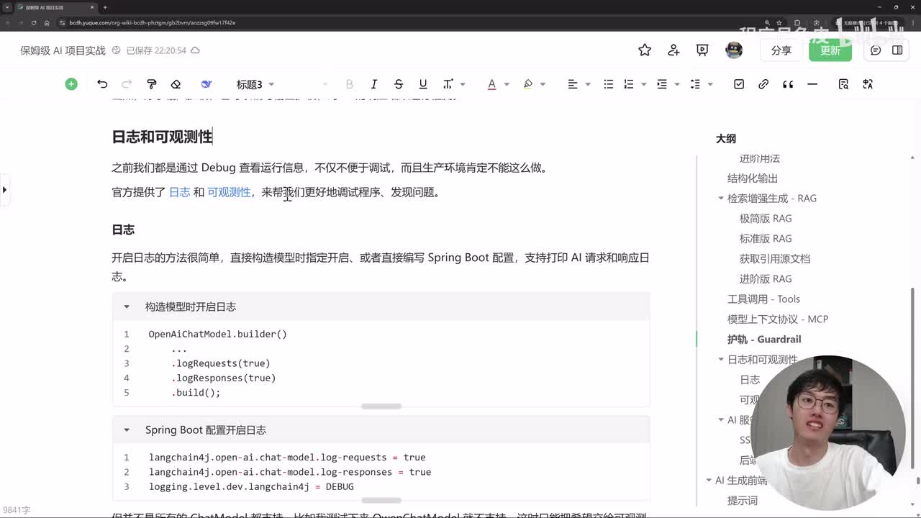This screenshot has height=518, width=921.
Task: Collapse the 构造模型时开启日志 code block
Action: [x=127, y=306]
